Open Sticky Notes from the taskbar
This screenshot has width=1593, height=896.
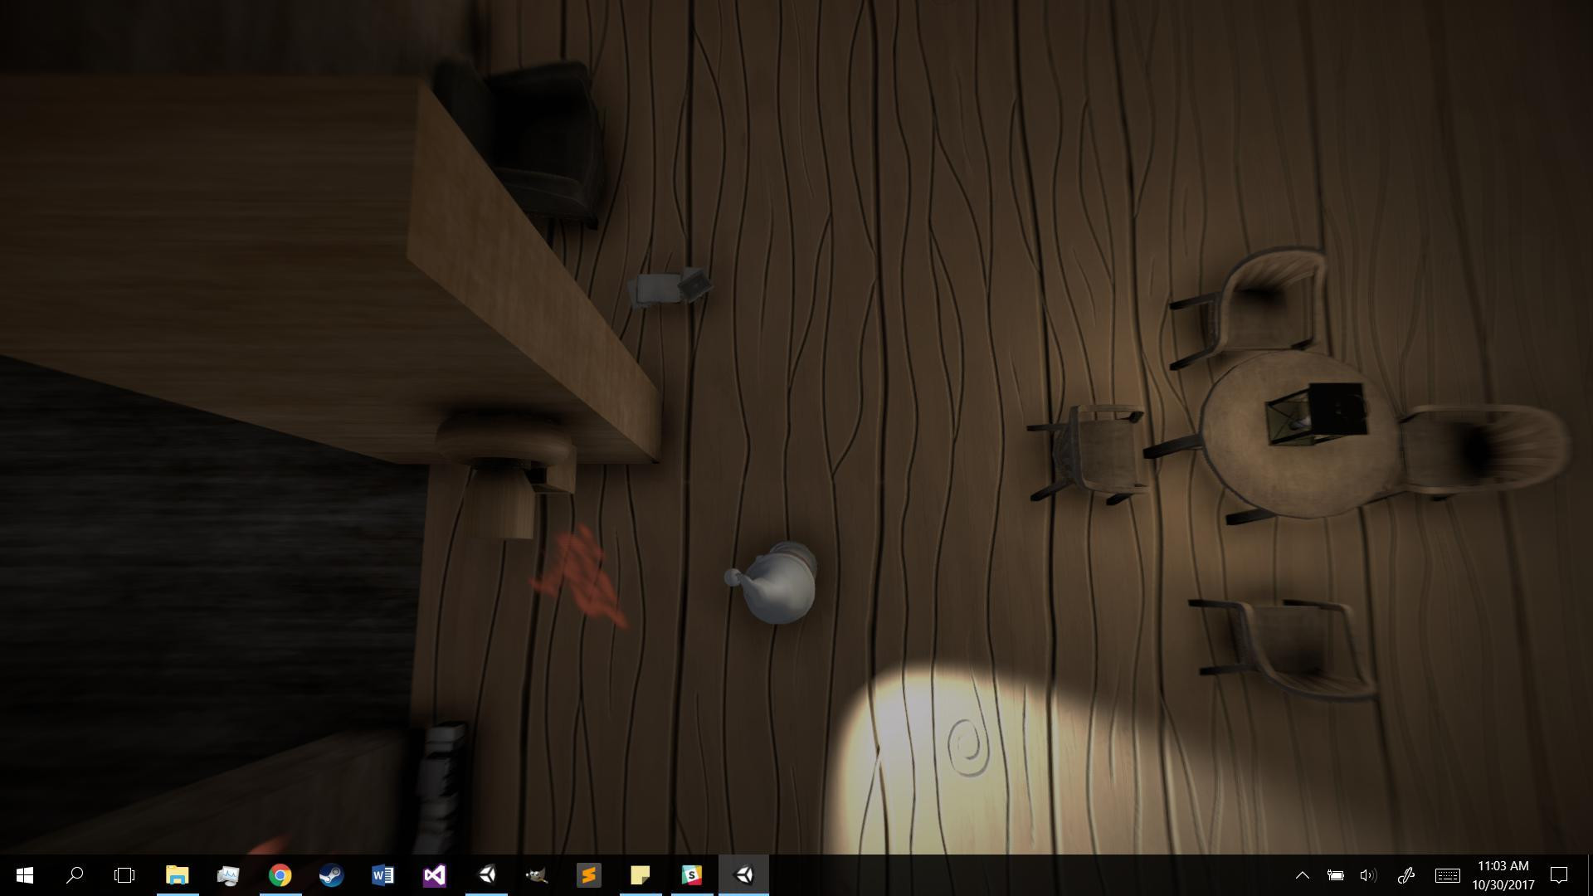point(641,875)
